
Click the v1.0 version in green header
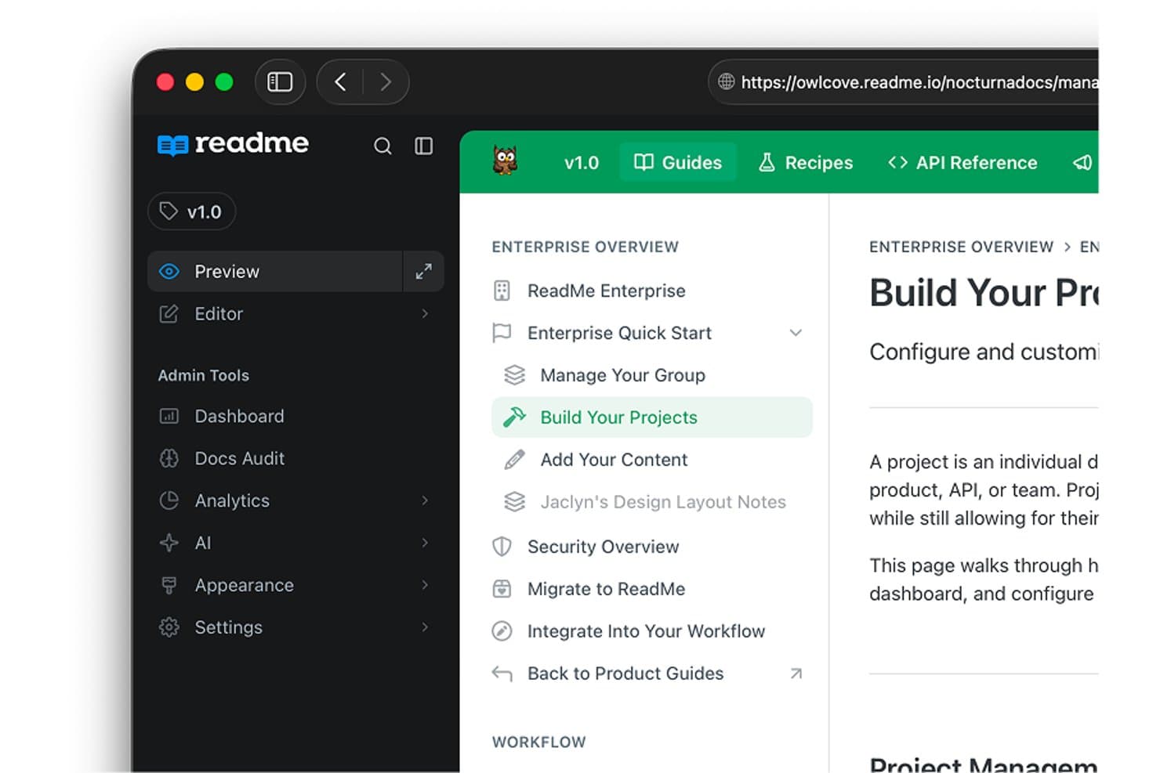point(582,163)
